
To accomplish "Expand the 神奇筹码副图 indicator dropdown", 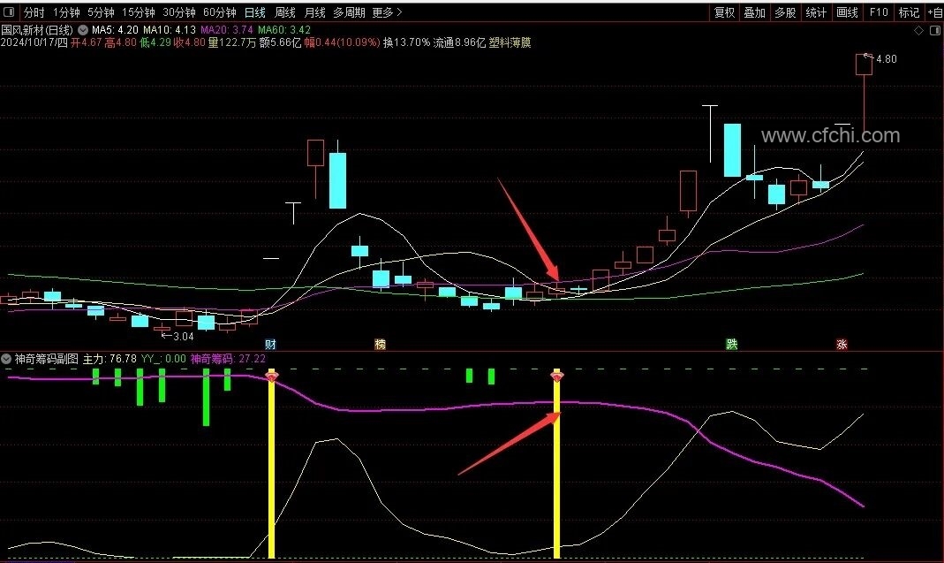I will pos(6,359).
